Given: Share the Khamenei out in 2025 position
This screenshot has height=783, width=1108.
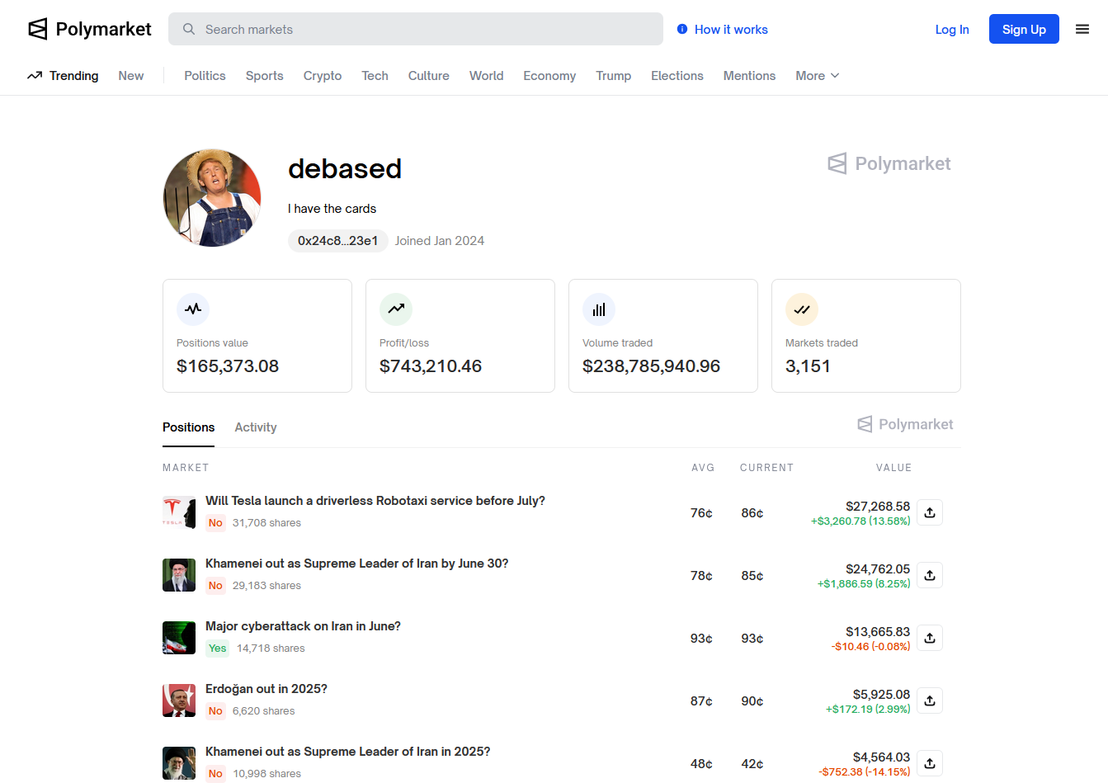Looking at the screenshot, I should point(930,763).
